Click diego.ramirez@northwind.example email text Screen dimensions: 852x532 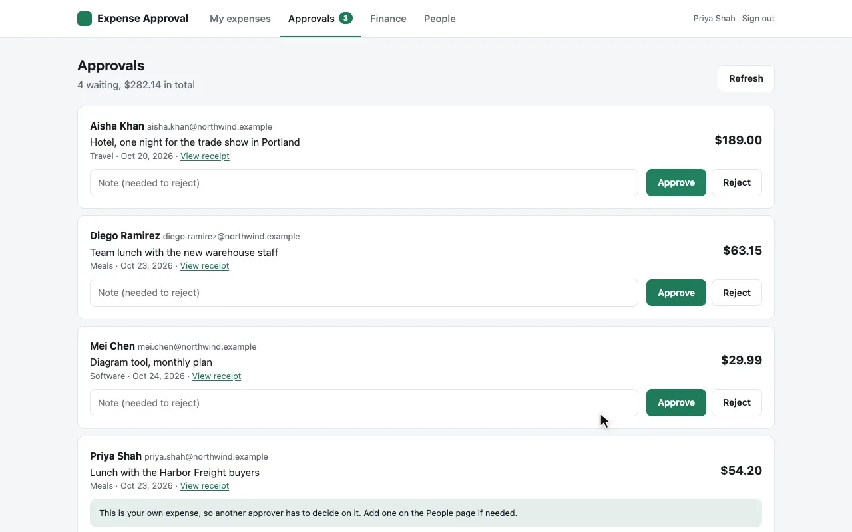[232, 237]
